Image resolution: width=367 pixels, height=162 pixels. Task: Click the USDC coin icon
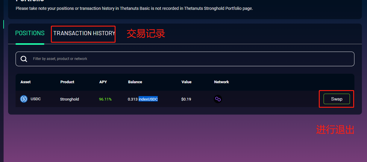click(x=24, y=99)
